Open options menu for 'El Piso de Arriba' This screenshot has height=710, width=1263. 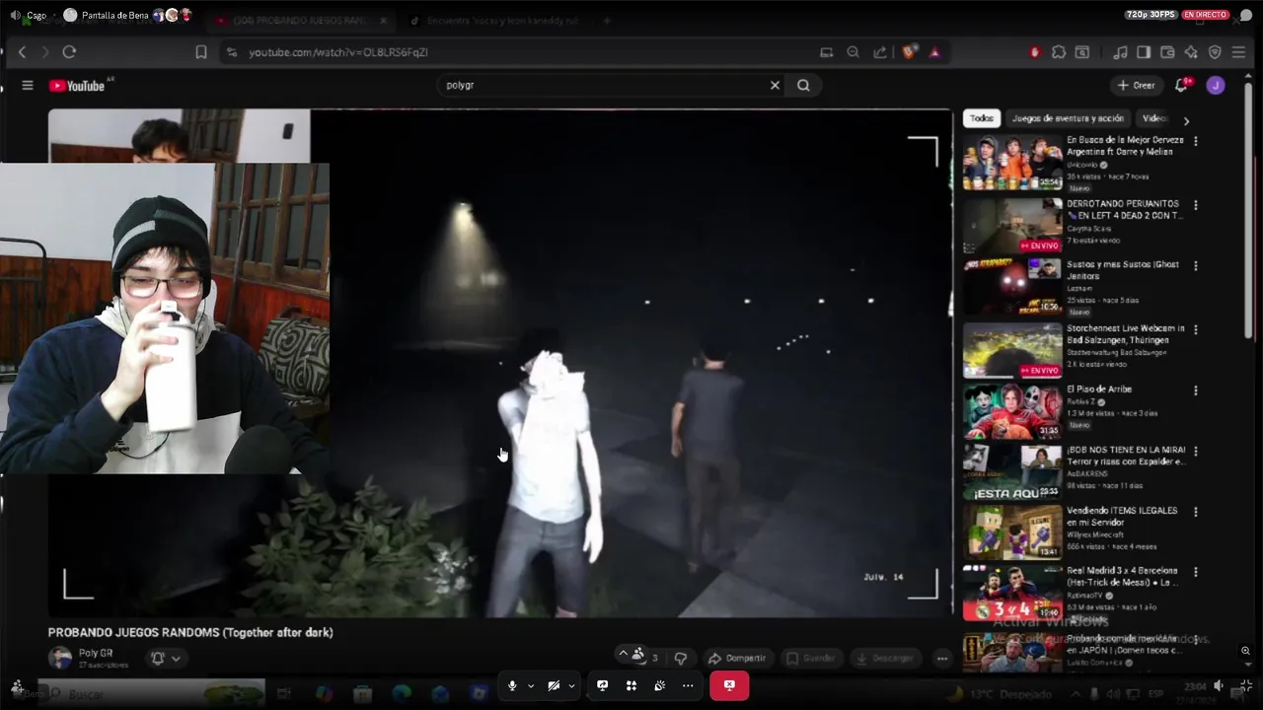tap(1196, 390)
